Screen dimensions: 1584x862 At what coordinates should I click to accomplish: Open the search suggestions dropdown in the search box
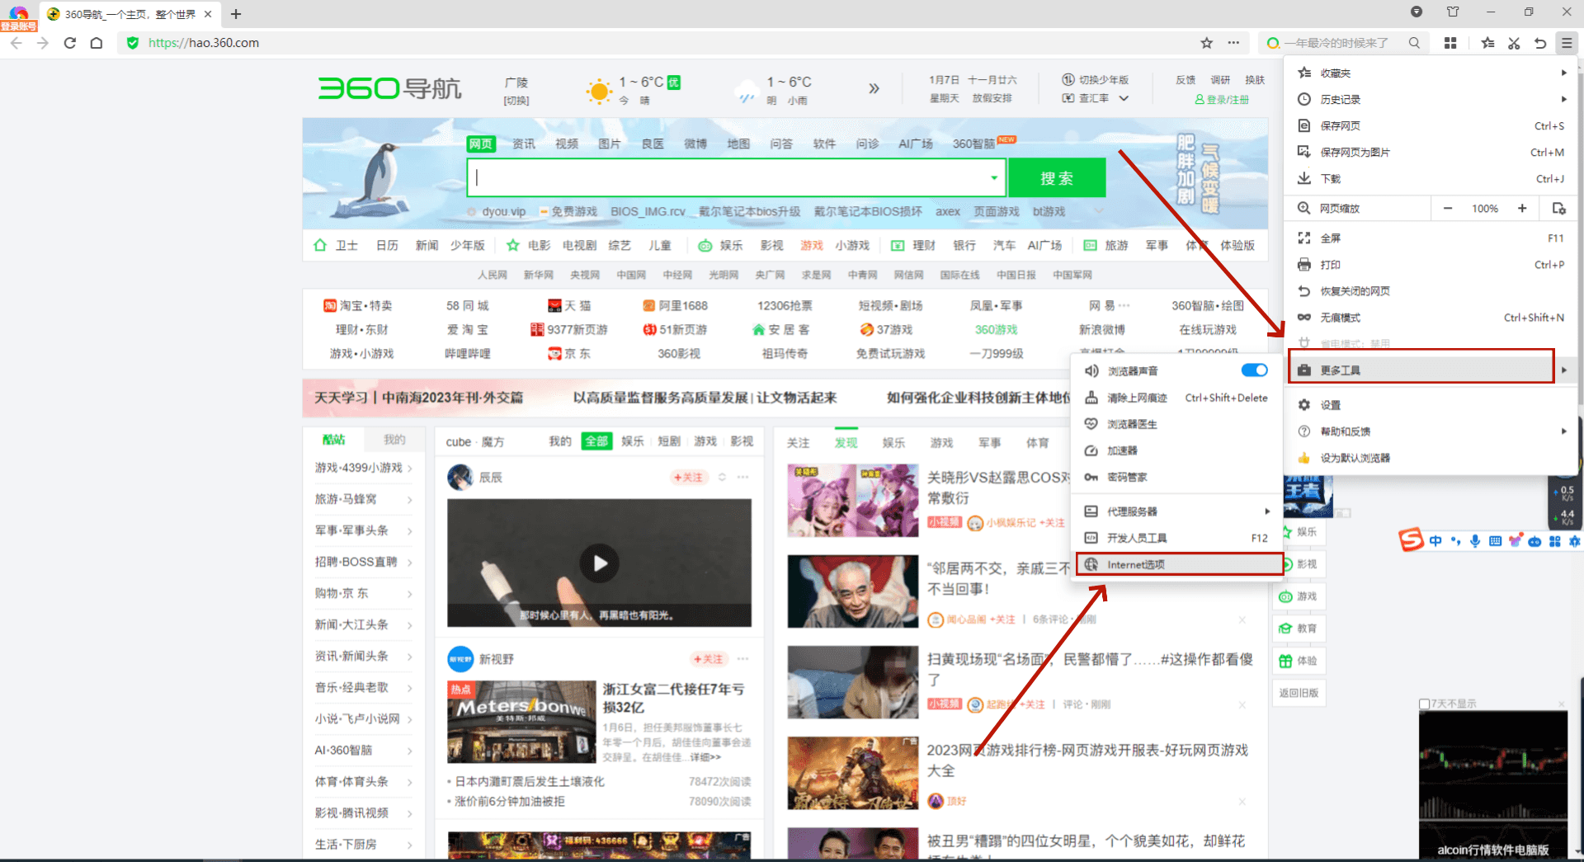pyautogui.click(x=993, y=177)
